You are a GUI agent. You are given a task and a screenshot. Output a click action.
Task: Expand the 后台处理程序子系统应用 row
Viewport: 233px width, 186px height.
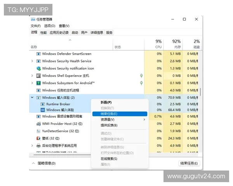coord(32,146)
